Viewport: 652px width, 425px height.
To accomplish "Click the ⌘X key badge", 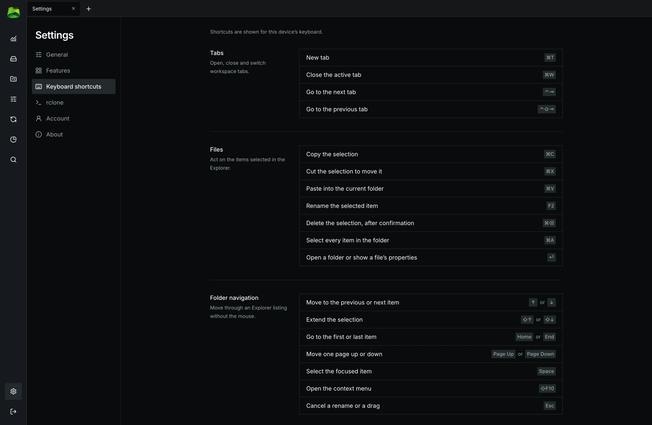I will (550, 171).
